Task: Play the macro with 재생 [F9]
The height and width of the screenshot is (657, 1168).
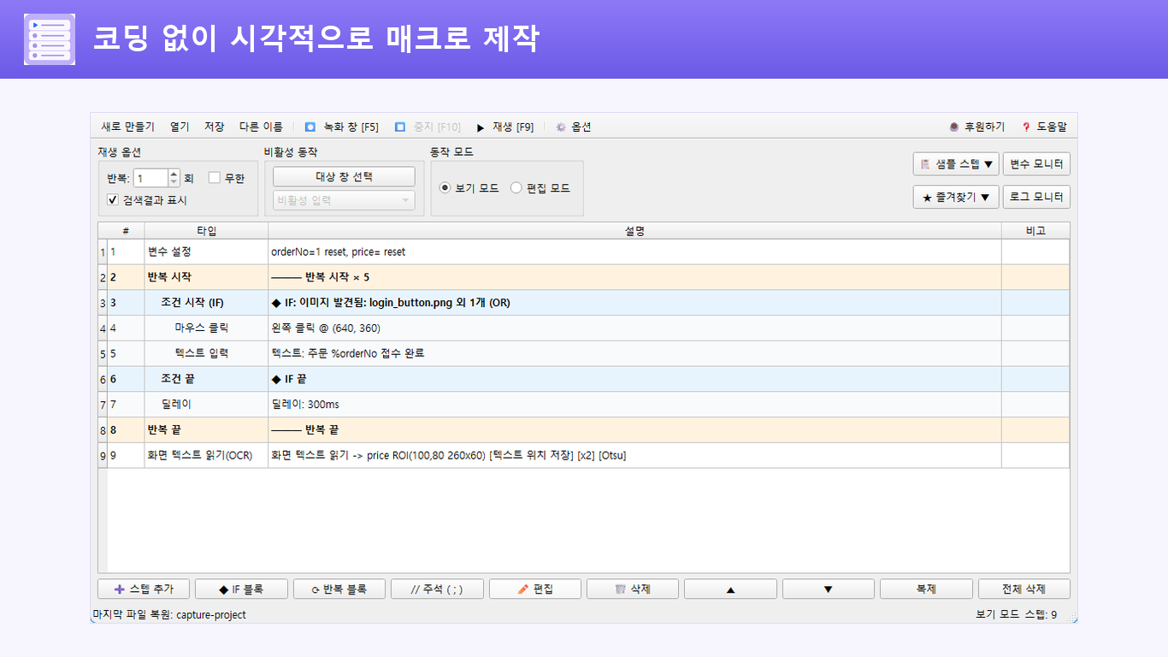Action: tap(505, 127)
